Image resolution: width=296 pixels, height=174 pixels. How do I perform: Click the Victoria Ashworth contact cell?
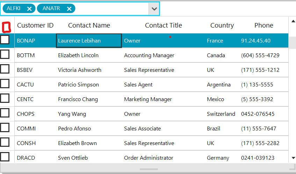coord(80,70)
